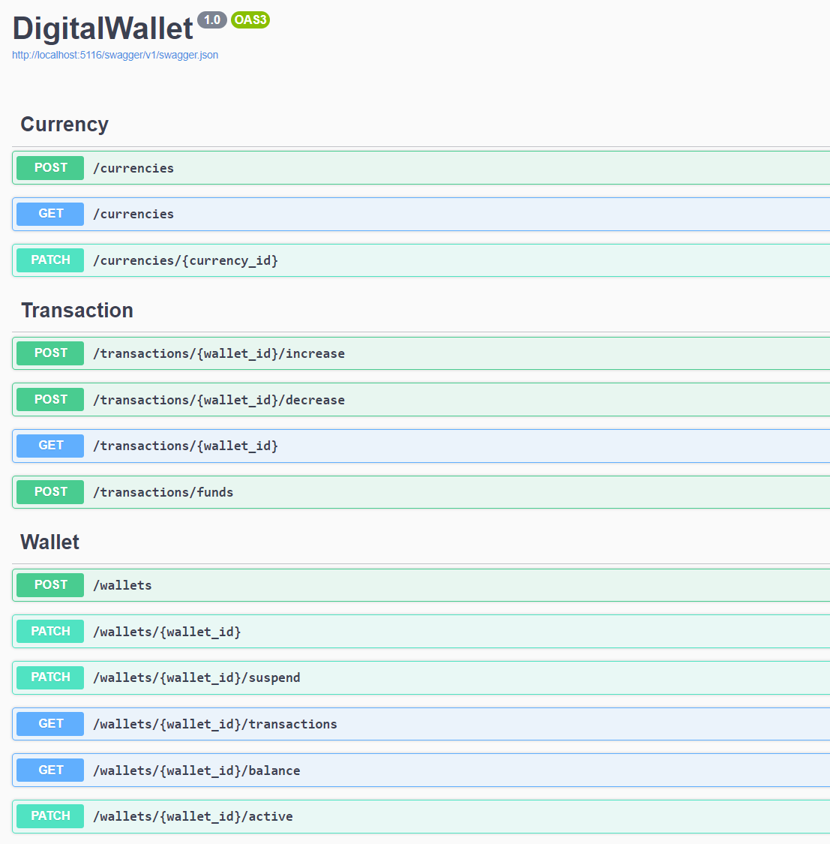The width and height of the screenshot is (830, 844).
Task: Click the GET badge for /currencies
Action: [50, 215]
